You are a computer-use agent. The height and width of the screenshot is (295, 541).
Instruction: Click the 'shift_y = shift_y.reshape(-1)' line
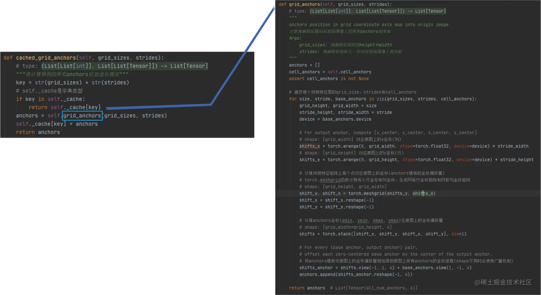click(x=337, y=207)
